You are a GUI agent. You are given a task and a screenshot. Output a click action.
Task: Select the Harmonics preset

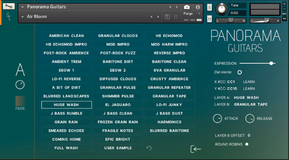169,122
